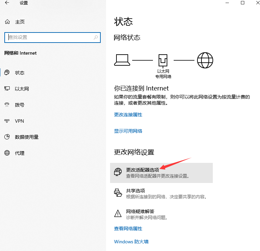Select the 状态 globe icon in sidebar
The width and height of the screenshot is (260, 251).
point(7,73)
